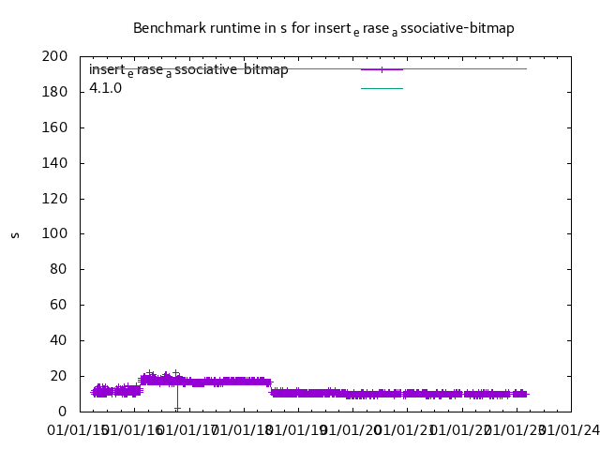The width and height of the screenshot is (600, 450).
Task: Click the 4.1.0 legend label
Action: [105, 88]
